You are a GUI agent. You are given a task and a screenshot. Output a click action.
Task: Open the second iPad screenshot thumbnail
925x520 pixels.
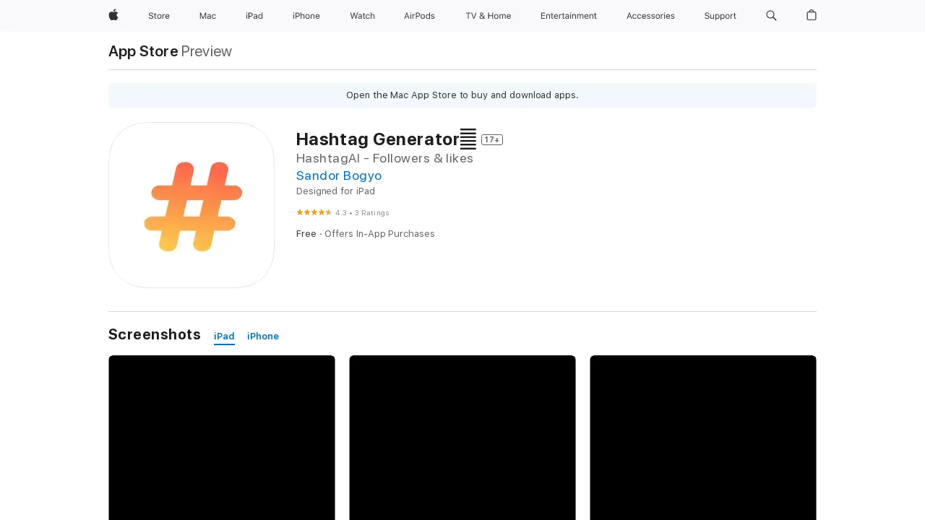462,438
